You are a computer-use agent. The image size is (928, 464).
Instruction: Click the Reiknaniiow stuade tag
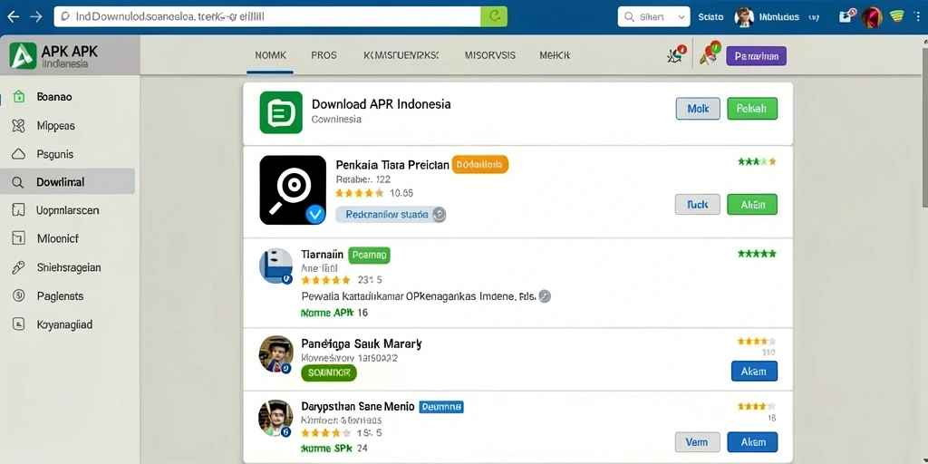[391, 214]
